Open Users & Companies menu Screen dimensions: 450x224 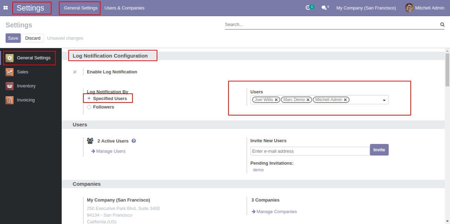coord(124,8)
